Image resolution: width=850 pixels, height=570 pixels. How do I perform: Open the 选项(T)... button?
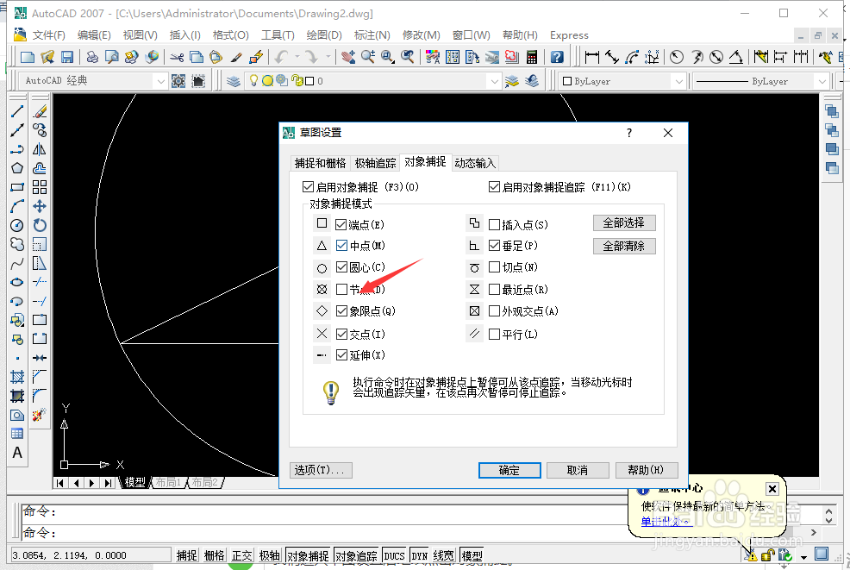click(x=321, y=470)
